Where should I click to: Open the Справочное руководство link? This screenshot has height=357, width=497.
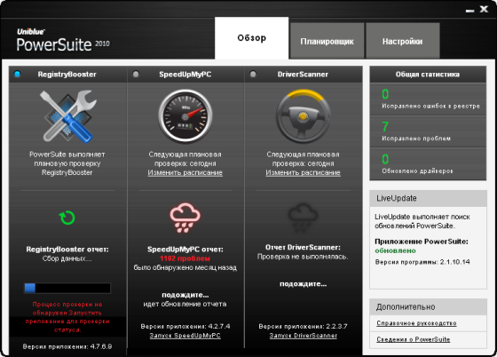click(x=416, y=323)
